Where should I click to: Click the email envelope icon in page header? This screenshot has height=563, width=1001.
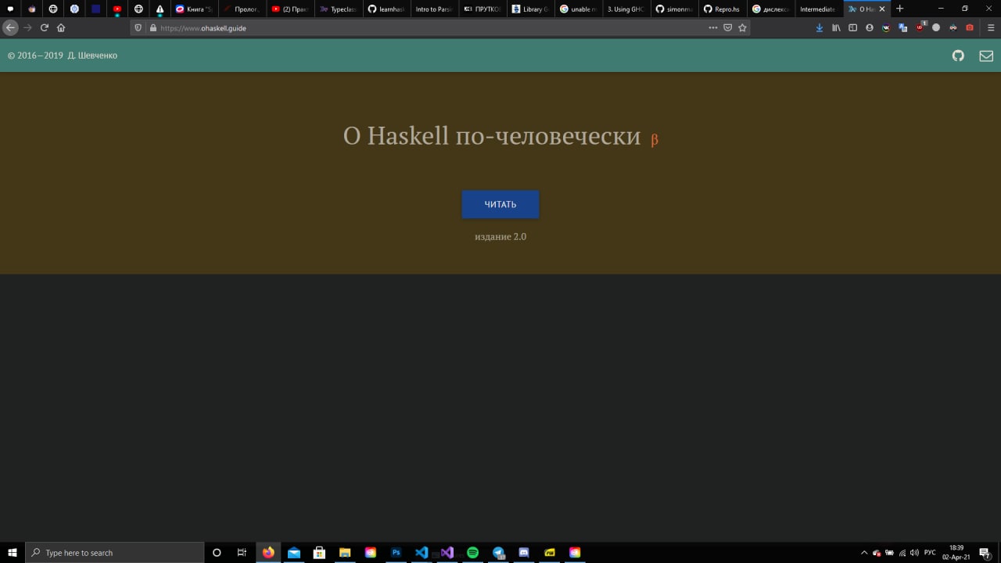coord(986,56)
